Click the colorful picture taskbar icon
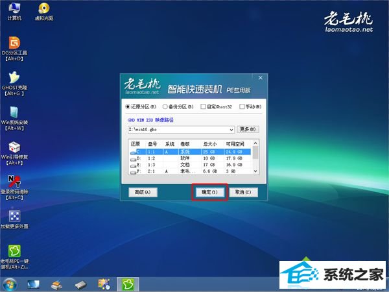389x292 pixels. click(x=104, y=285)
